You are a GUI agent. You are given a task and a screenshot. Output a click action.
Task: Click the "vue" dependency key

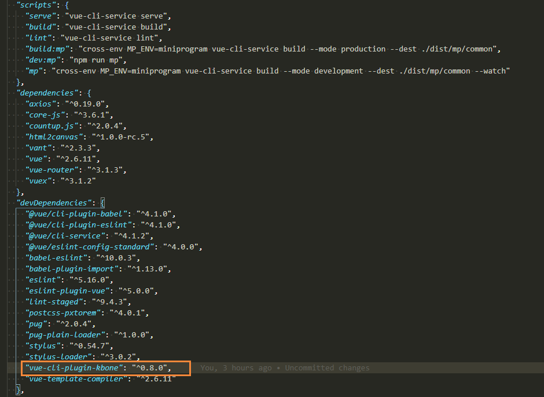click(36, 159)
